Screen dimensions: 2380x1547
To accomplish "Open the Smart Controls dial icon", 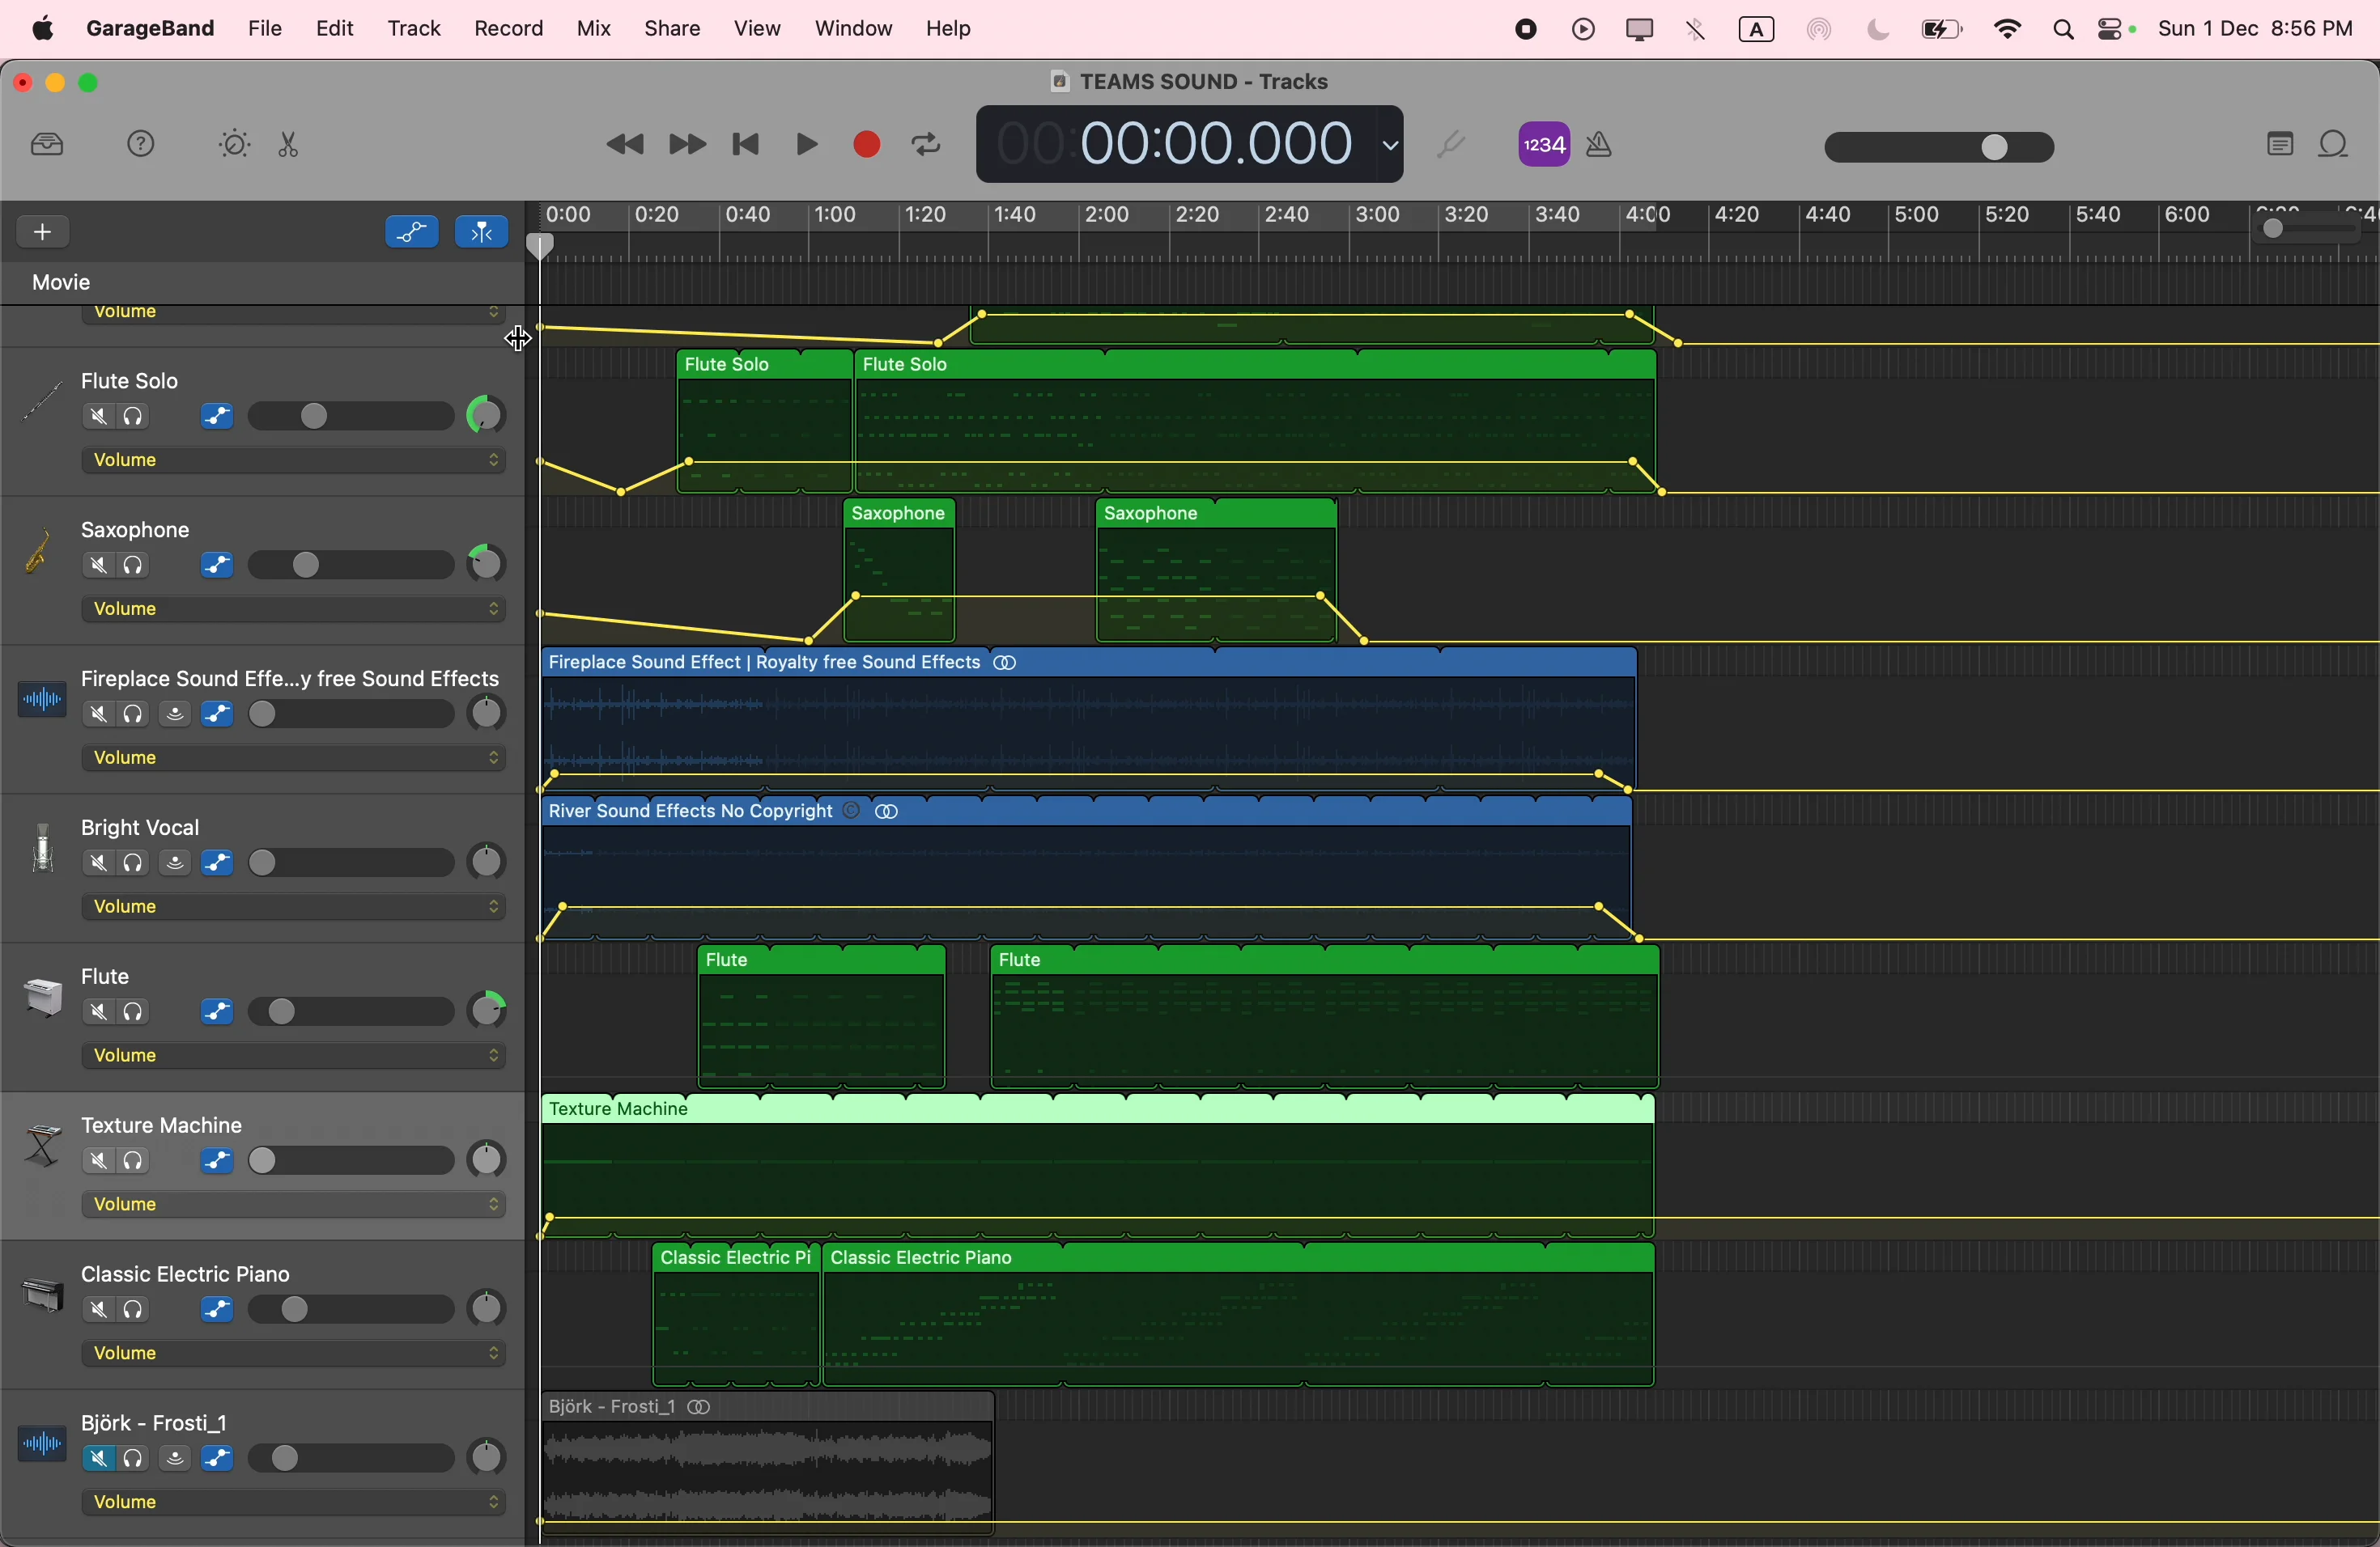I will point(233,146).
